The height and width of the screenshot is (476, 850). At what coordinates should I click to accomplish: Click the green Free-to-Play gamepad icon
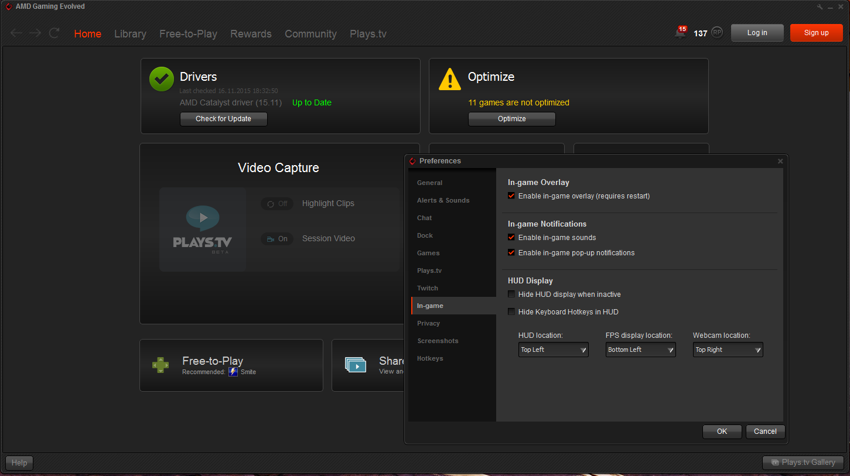[161, 365]
